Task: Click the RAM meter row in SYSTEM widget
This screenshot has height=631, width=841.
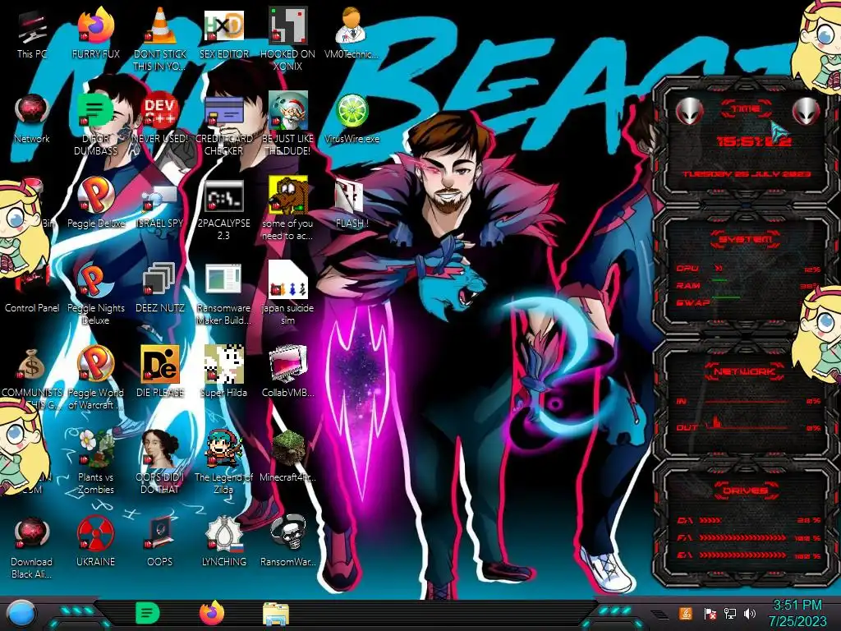Action: (x=748, y=285)
